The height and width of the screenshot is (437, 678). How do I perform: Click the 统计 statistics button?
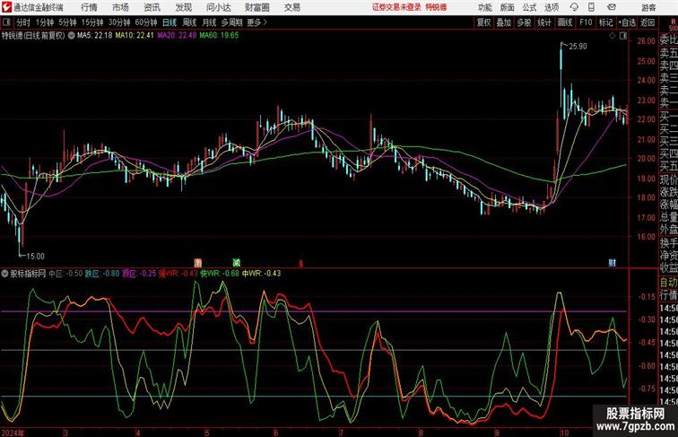544,22
